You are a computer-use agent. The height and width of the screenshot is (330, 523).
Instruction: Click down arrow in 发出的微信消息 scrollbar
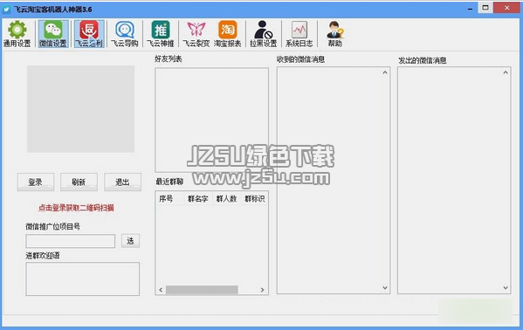tap(506, 287)
